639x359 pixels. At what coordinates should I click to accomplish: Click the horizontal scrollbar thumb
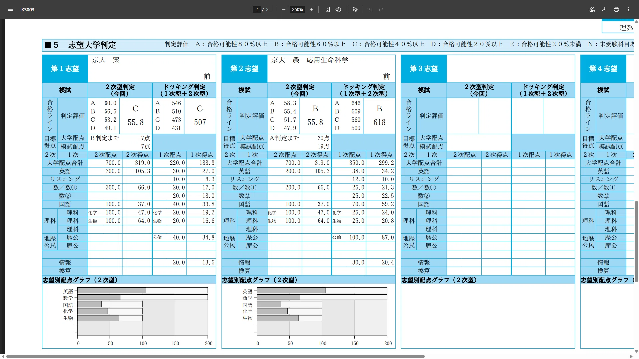pos(215,356)
